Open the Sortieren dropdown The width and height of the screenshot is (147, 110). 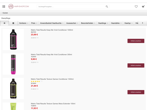click(24, 23)
